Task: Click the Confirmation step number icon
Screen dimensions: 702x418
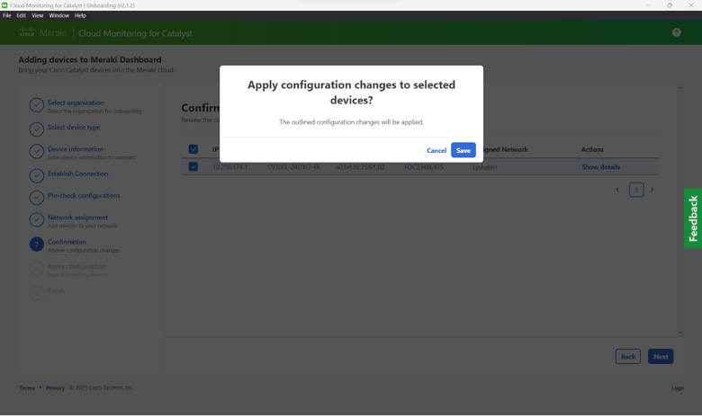Action: coord(36,245)
